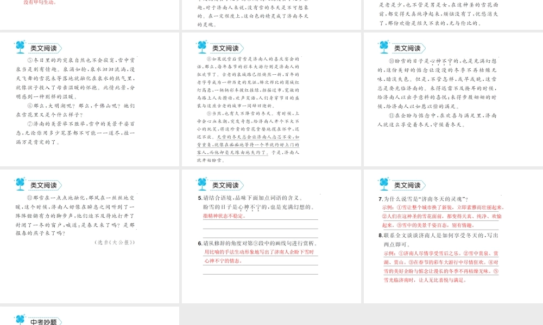The image size is (543, 325).
Task: Click the blank answer line under question 6
Action: [x=260, y=271]
